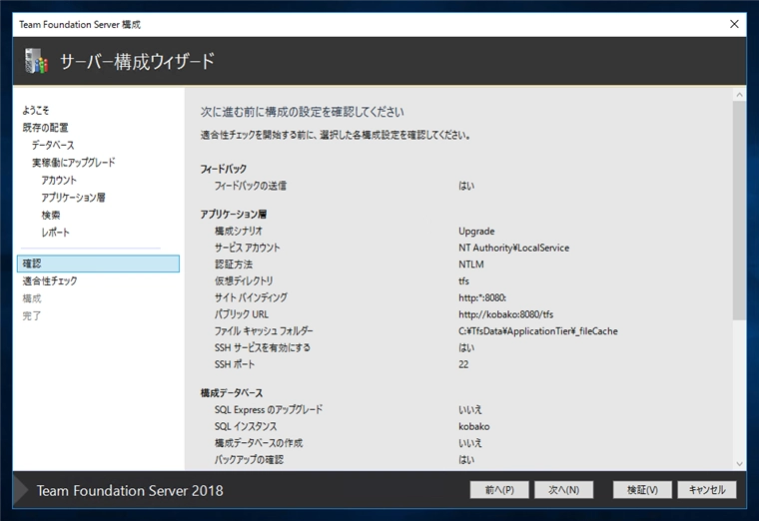
Task: Click the Upgrade scenario value
Action: 476,232
